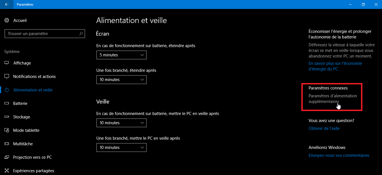This screenshot has height=175, width=382.
Task: Expand battery screen-off 5 minutes dropdown
Action: click(121, 55)
